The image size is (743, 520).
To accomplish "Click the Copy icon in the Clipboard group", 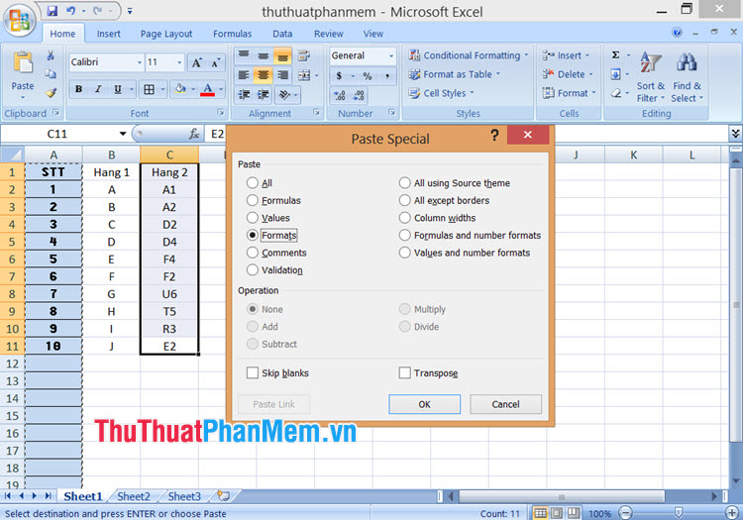I will pos(51,74).
